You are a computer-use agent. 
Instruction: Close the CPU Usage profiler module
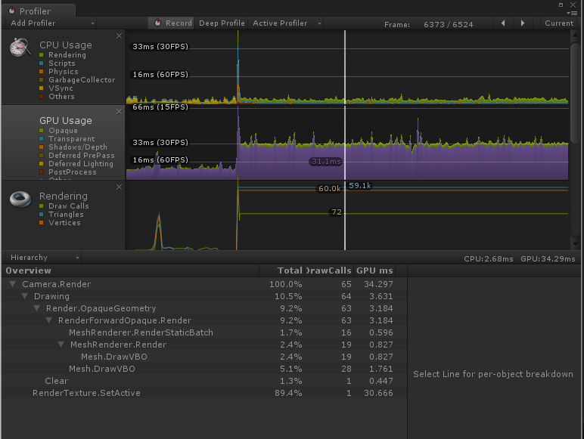pos(119,36)
